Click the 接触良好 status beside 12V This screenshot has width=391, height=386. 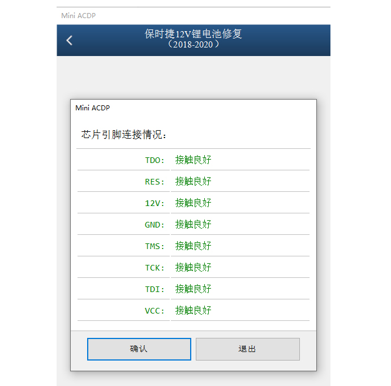(193, 203)
